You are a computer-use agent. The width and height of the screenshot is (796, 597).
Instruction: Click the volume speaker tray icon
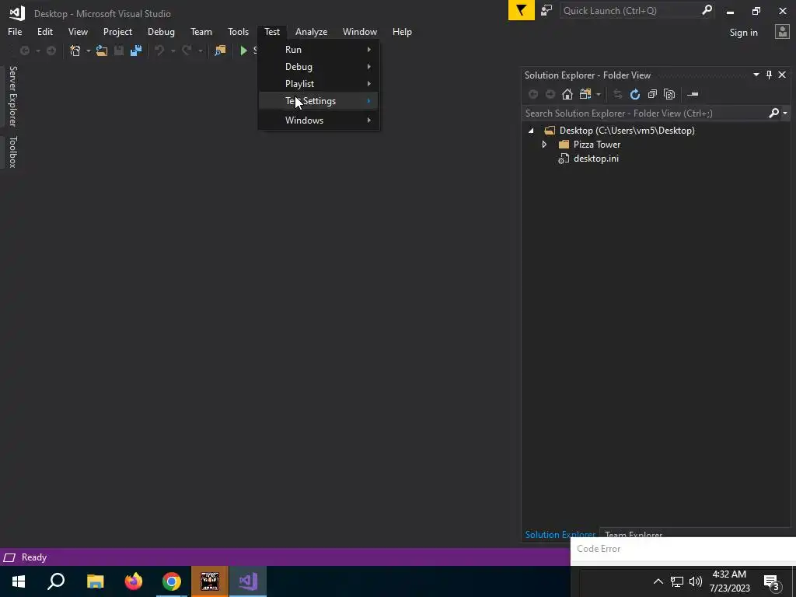coord(696,581)
